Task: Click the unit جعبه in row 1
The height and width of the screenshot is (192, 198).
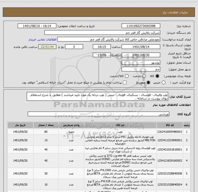Action: point(71,132)
